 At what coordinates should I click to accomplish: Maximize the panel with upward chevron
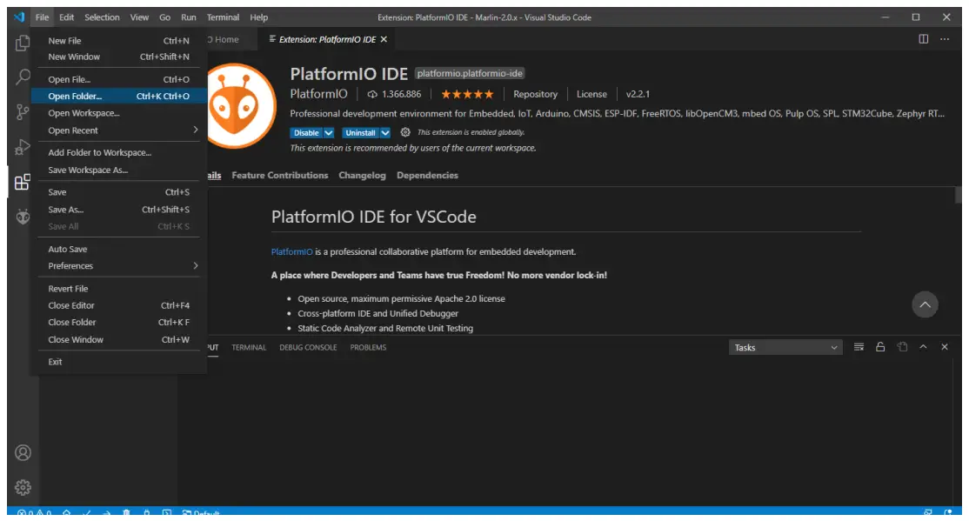923,347
